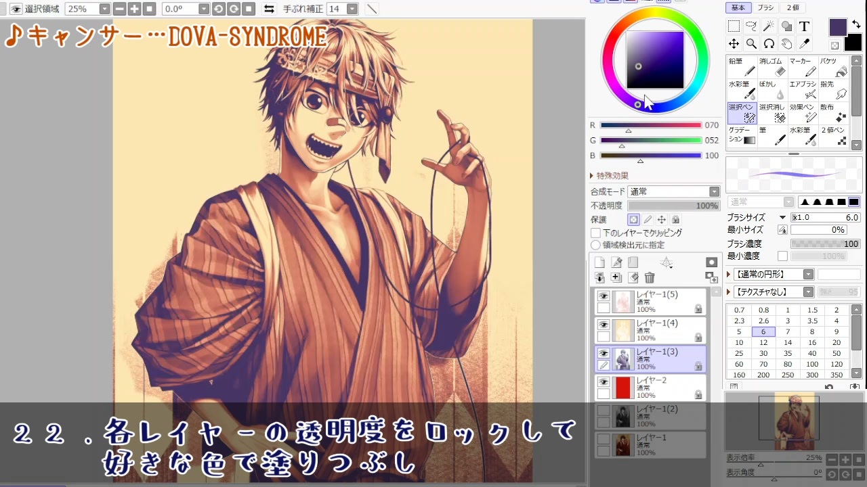Create a new linework layer
The height and width of the screenshot is (487, 867).
pyautogui.click(x=616, y=262)
